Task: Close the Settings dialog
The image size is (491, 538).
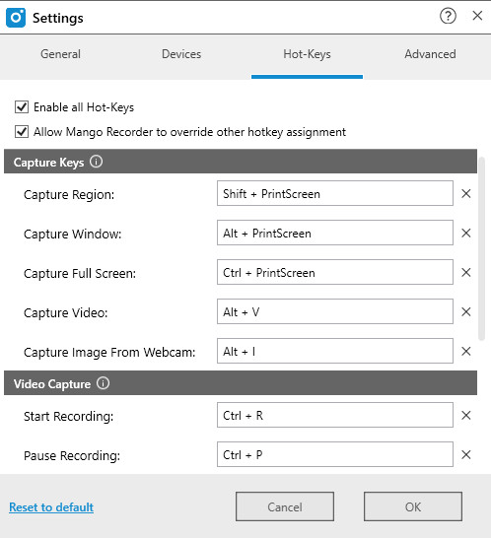Action: tap(477, 16)
